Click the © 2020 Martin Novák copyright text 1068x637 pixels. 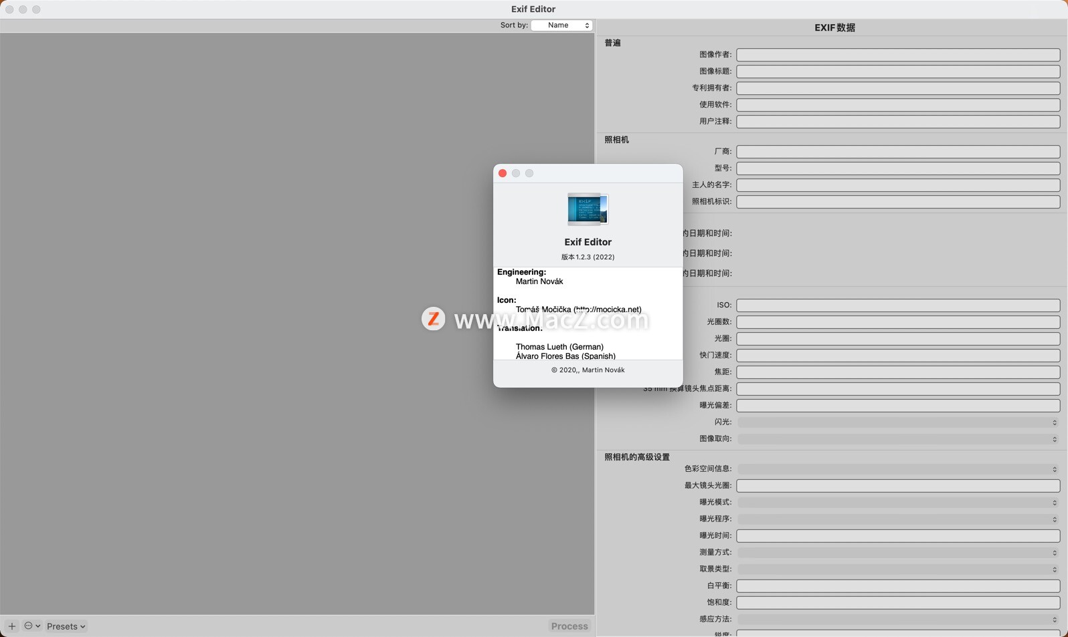click(588, 370)
